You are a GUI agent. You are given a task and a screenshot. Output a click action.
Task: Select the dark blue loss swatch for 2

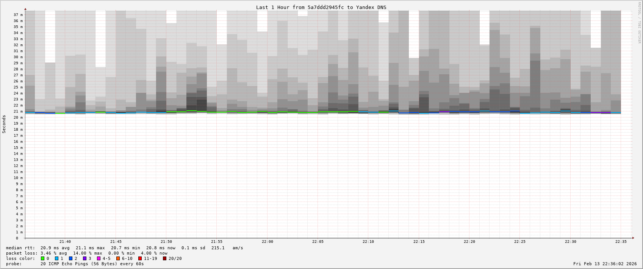[71, 258]
